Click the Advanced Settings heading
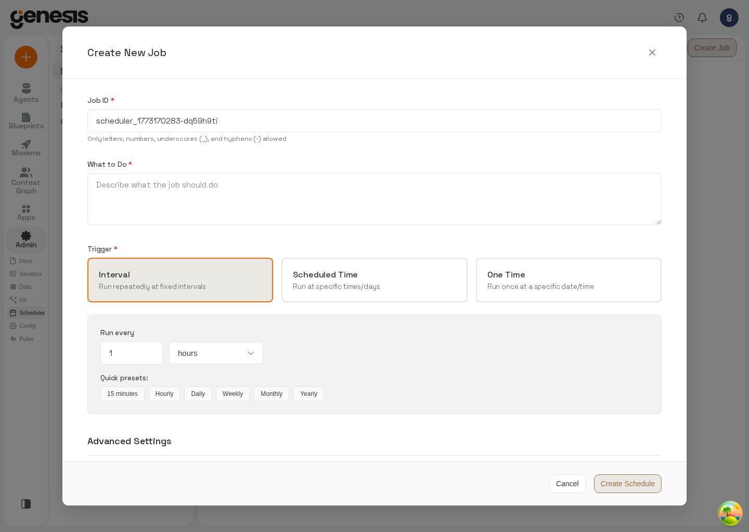The image size is (749, 532). point(130,441)
